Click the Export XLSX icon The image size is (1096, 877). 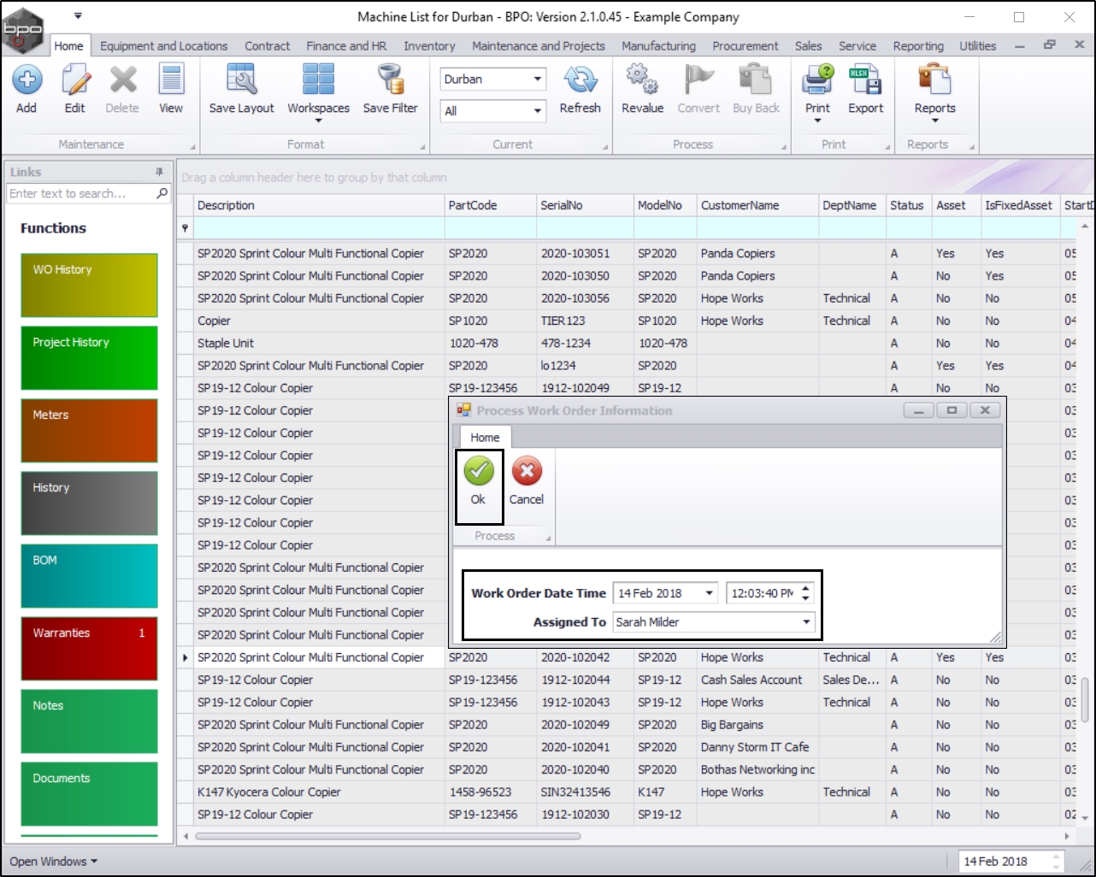pos(865,80)
